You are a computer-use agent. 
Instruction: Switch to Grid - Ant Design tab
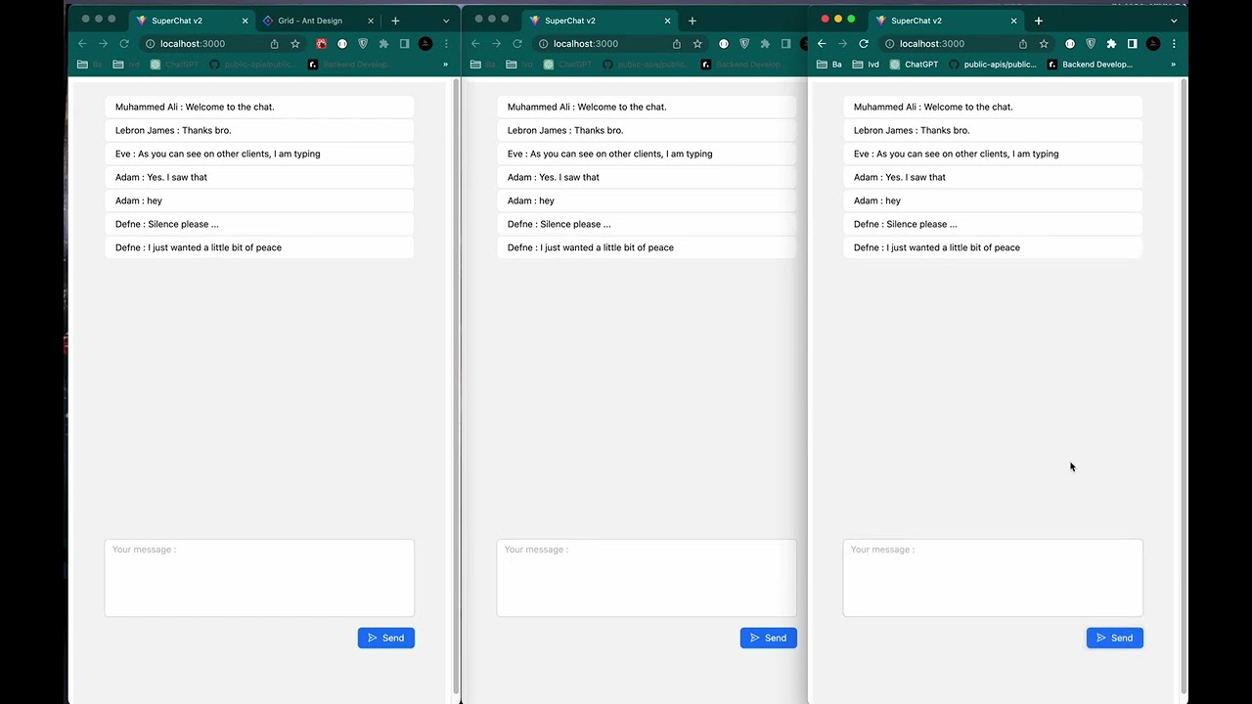tap(319, 21)
